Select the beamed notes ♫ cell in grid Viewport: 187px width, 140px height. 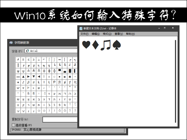pyautogui.click(x=28, y=82)
